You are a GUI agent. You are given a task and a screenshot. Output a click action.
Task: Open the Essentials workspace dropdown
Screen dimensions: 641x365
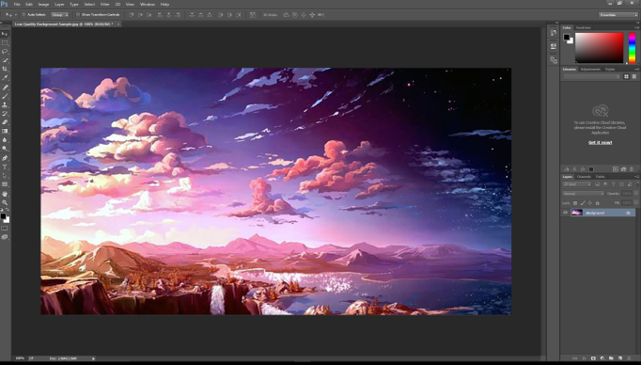618,15
